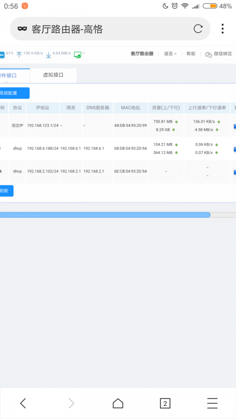Click the IP cell 192.168.123.1/24
Image resolution: width=236 pixels, height=419 pixels.
coord(43,125)
